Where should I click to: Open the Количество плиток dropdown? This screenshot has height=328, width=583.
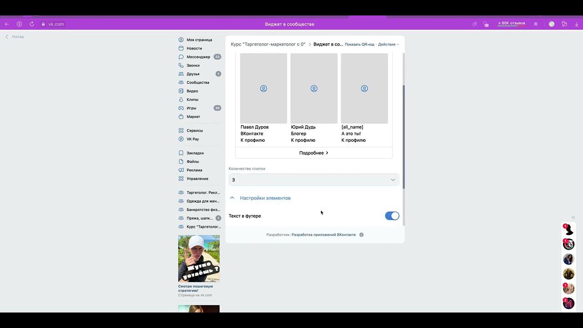click(314, 180)
